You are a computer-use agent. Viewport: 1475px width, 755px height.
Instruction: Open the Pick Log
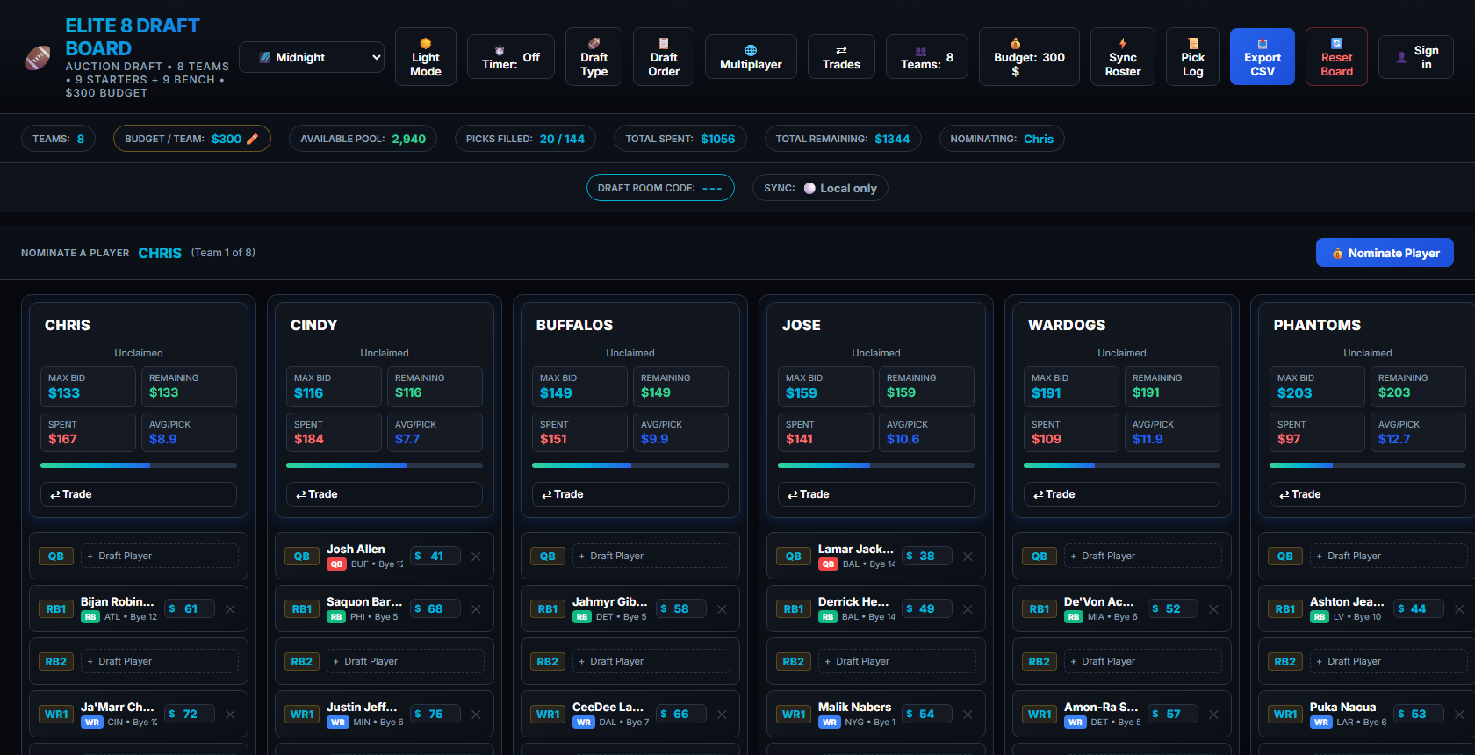click(x=1192, y=57)
